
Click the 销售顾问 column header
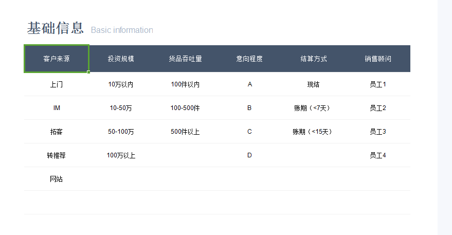click(x=378, y=59)
